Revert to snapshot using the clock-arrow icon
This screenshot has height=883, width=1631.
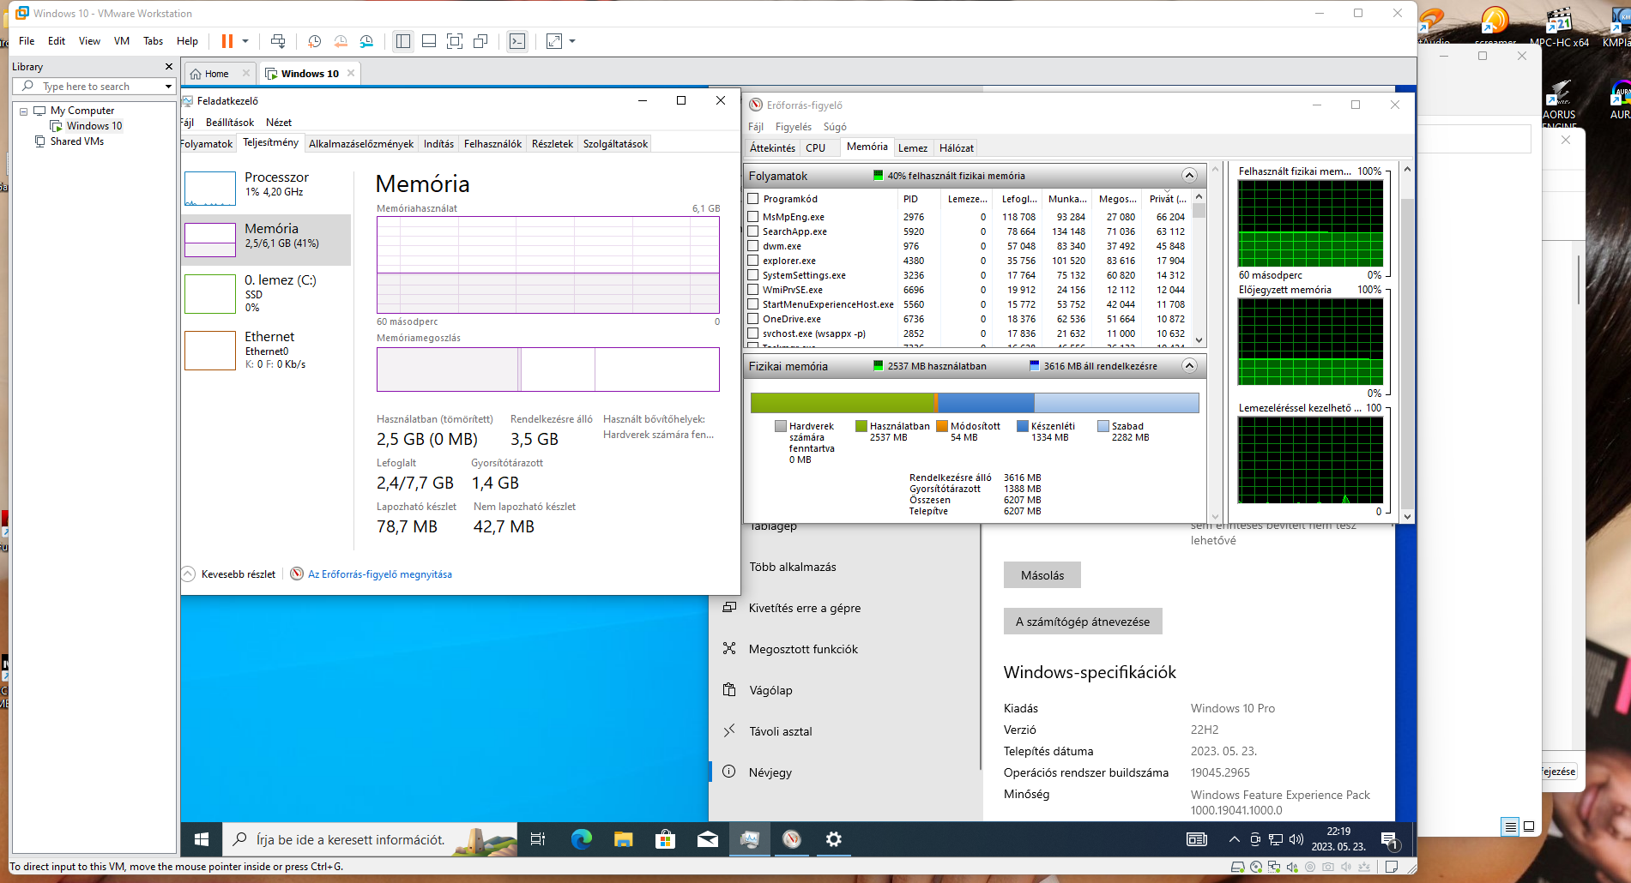(341, 41)
